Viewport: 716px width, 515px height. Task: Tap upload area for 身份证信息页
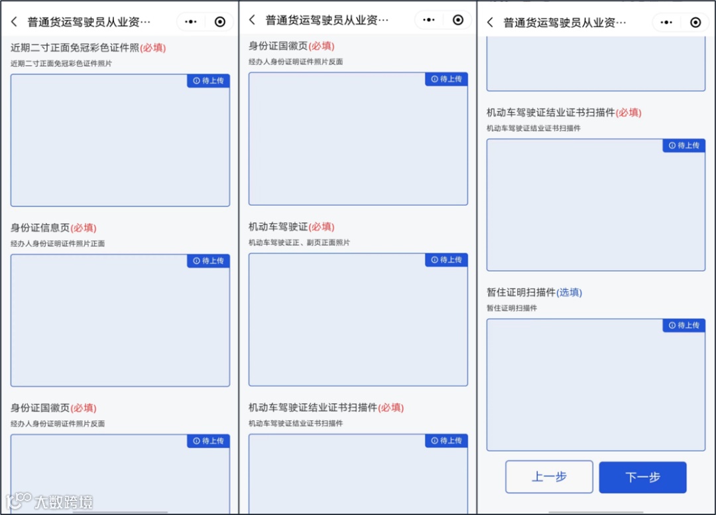(120, 321)
